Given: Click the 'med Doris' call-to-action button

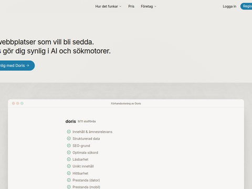Looking at the screenshot, I should [x=17, y=66].
